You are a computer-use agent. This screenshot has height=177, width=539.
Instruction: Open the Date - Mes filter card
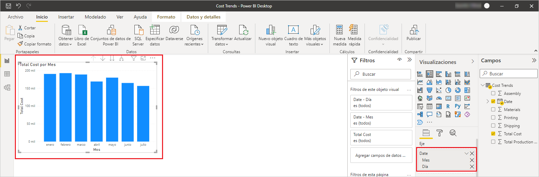(x=381, y=120)
